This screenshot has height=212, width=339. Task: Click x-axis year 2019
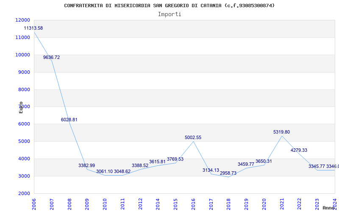pyautogui.click(x=246, y=204)
